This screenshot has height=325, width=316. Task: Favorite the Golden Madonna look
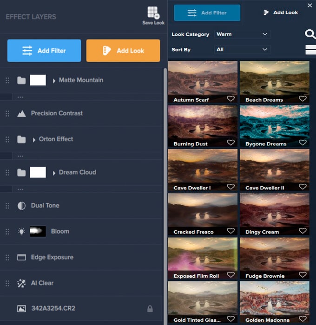(x=303, y=319)
